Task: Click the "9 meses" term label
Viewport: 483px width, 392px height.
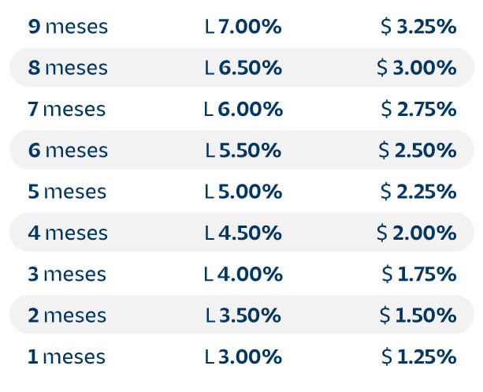Action: coord(68,27)
